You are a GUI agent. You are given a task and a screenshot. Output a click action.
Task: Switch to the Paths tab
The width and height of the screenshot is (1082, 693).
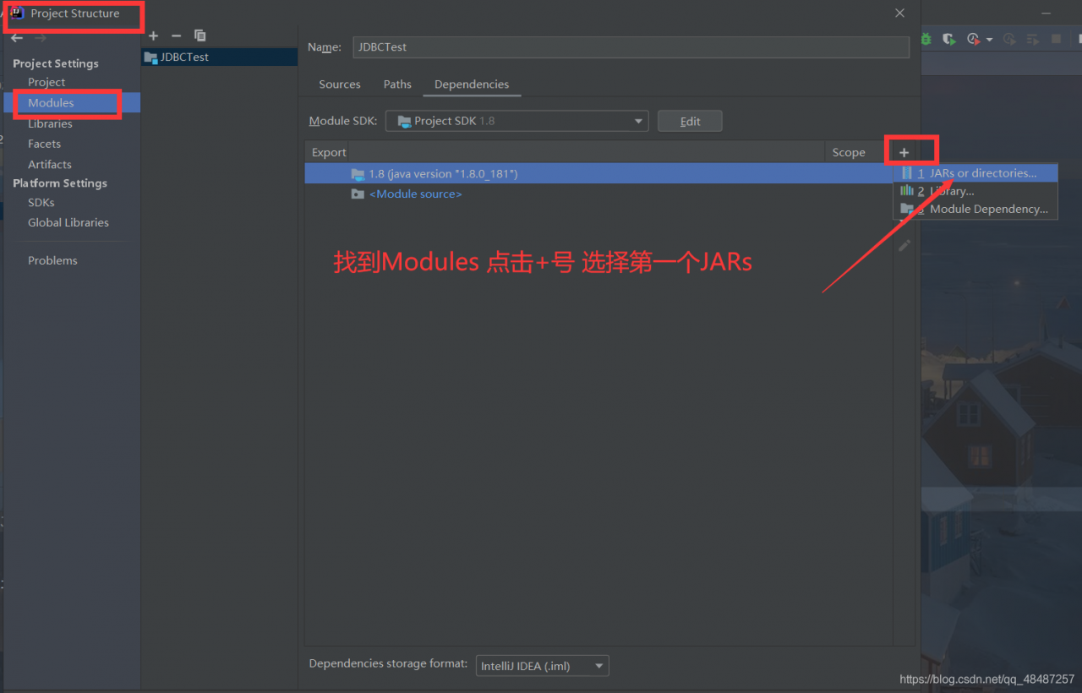[397, 85]
